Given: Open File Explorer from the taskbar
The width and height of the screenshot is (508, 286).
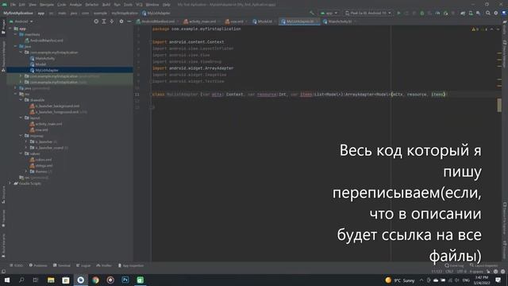Looking at the screenshot, I should click(x=51, y=280).
